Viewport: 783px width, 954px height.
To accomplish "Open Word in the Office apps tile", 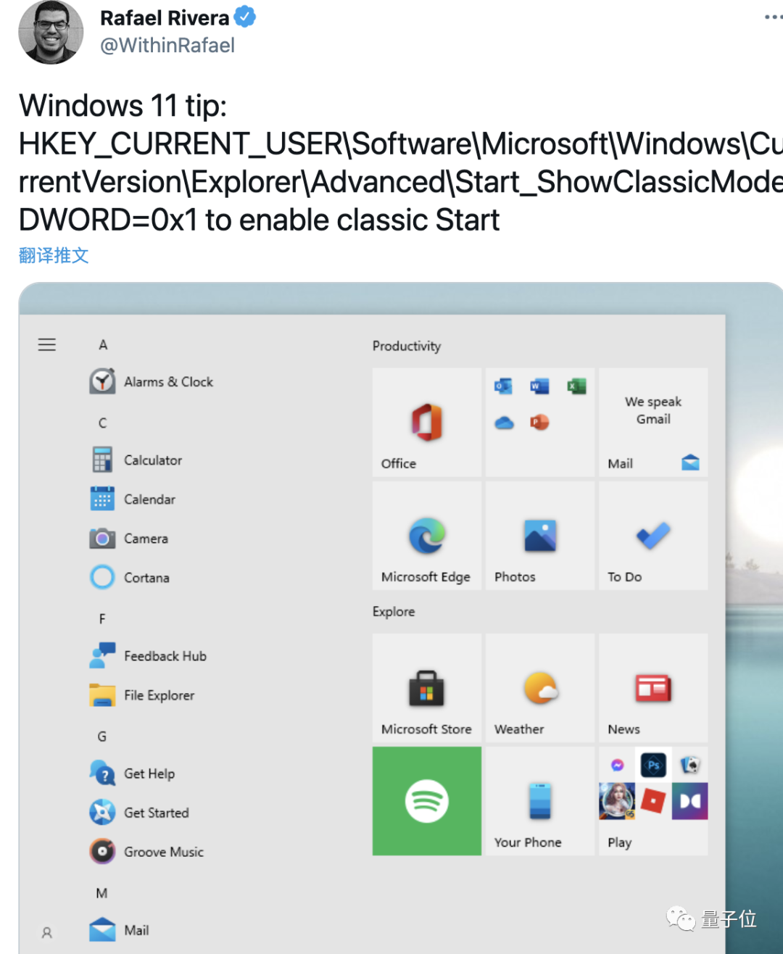I will click(x=539, y=386).
